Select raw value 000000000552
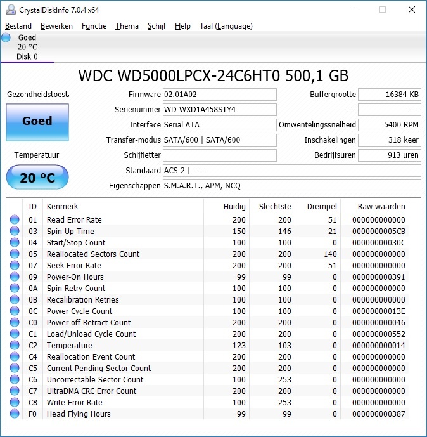This screenshot has height=437, width=427. tap(379, 334)
